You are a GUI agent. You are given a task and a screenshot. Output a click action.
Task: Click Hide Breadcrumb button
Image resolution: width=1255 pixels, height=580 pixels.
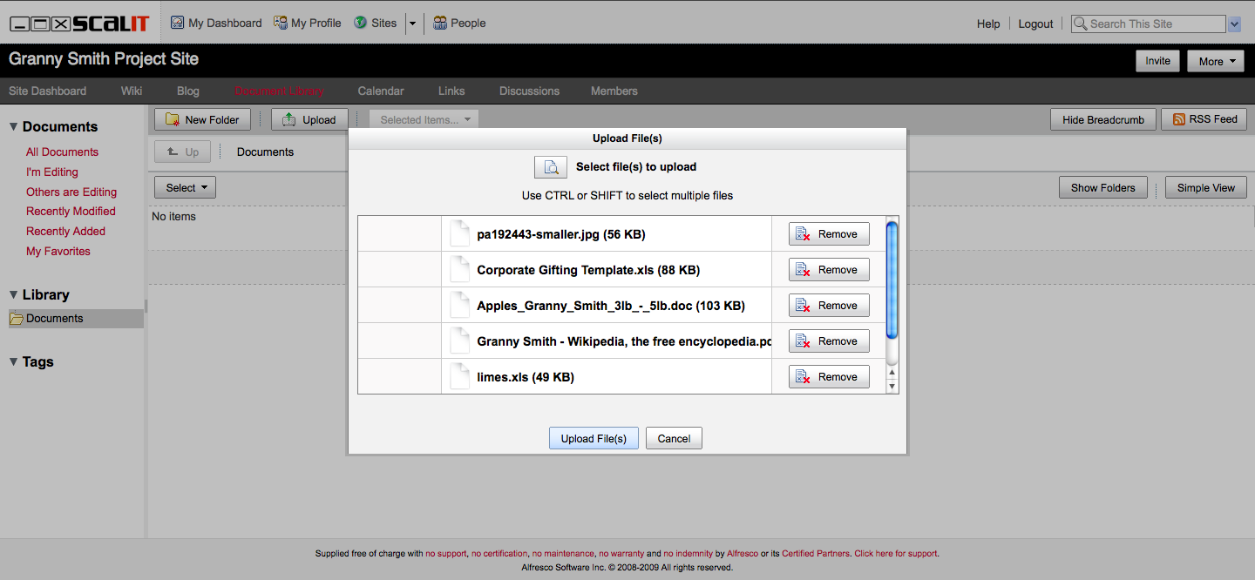pyautogui.click(x=1103, y=119)
